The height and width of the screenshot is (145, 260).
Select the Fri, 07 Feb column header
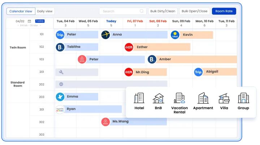(134, 23)
